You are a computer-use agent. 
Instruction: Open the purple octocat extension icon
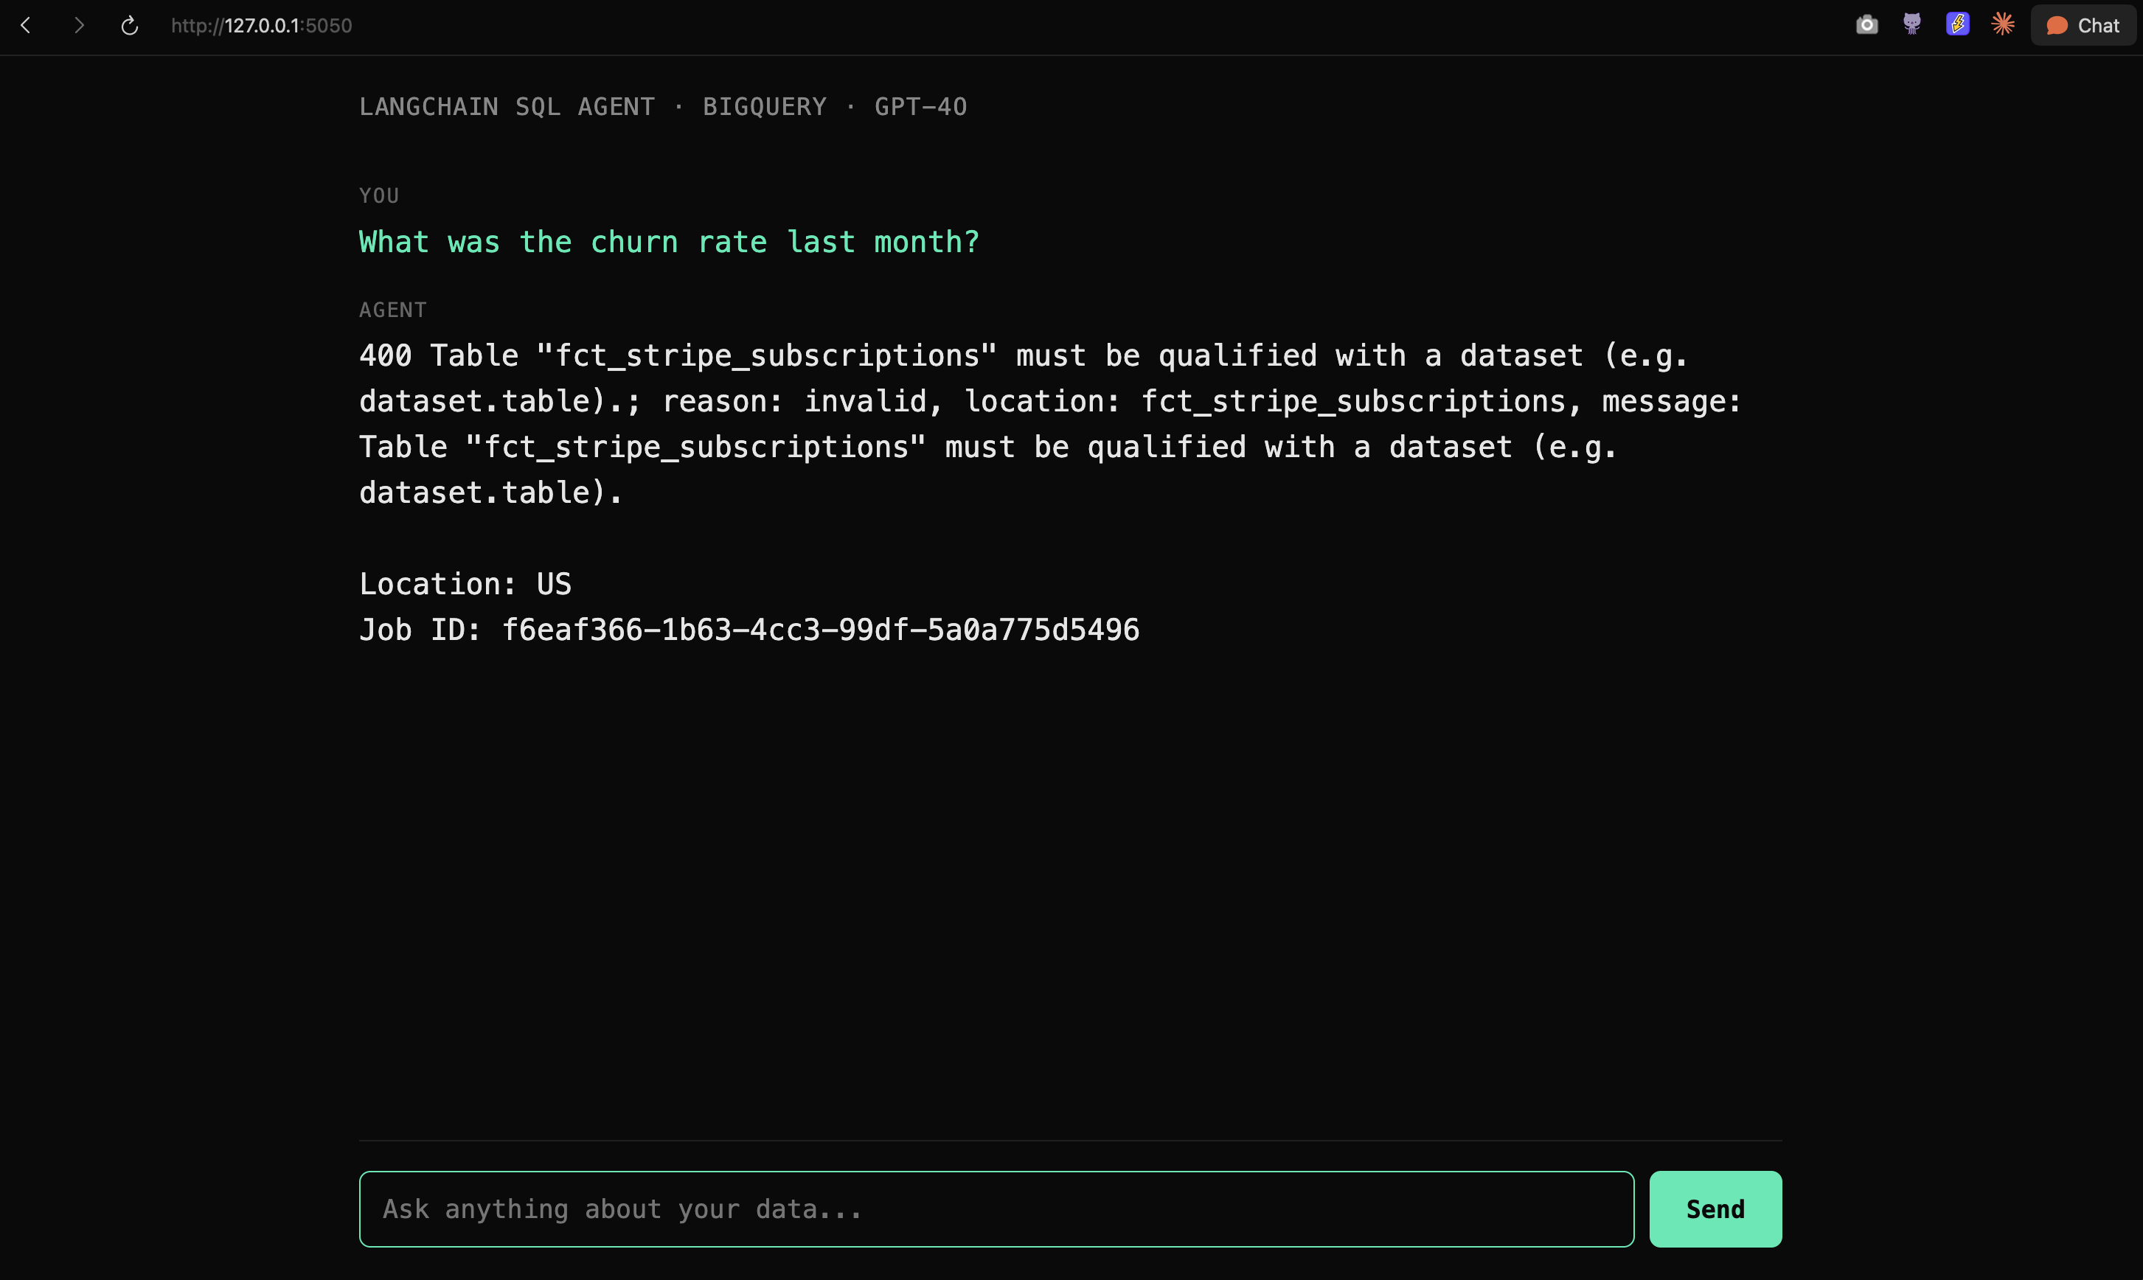pyautogui.click(x=1913, y=24)
